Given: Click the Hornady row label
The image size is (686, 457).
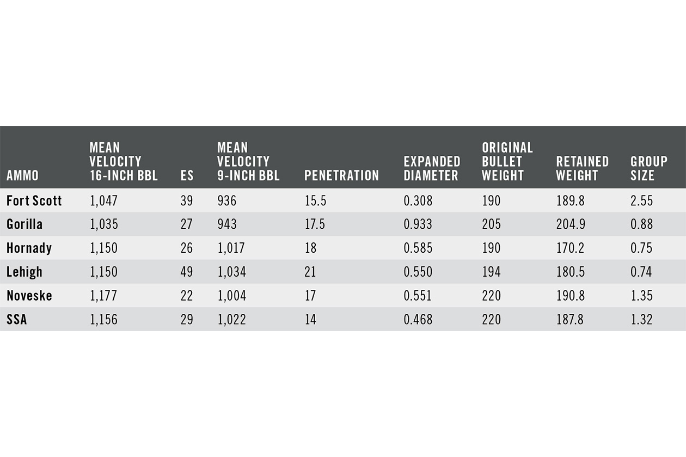Looking at the screenshot, I should (29, 248).
